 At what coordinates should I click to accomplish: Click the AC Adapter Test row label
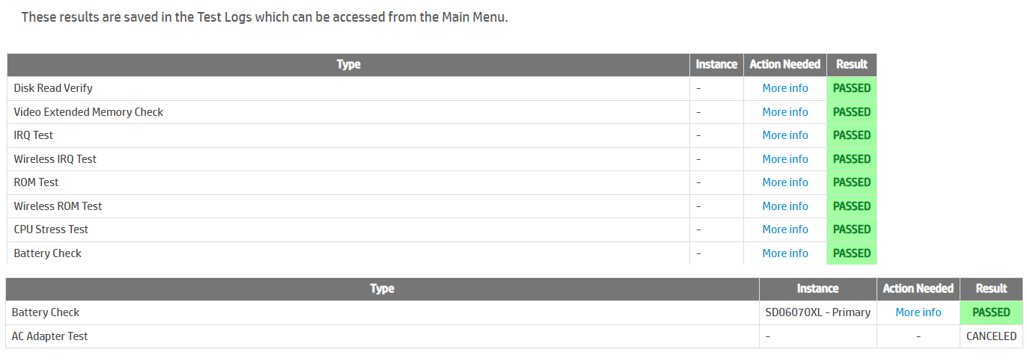(x=49, y=336)
